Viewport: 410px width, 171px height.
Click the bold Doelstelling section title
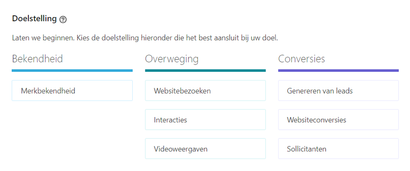[34, 19]
